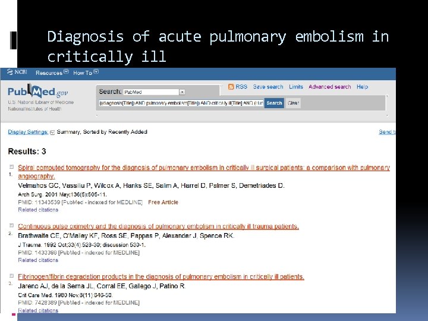Check the box for result 3
Viewport: 428px width, 321px height.
coord(11,276)
